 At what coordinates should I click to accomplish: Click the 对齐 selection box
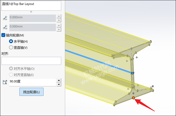31,61
